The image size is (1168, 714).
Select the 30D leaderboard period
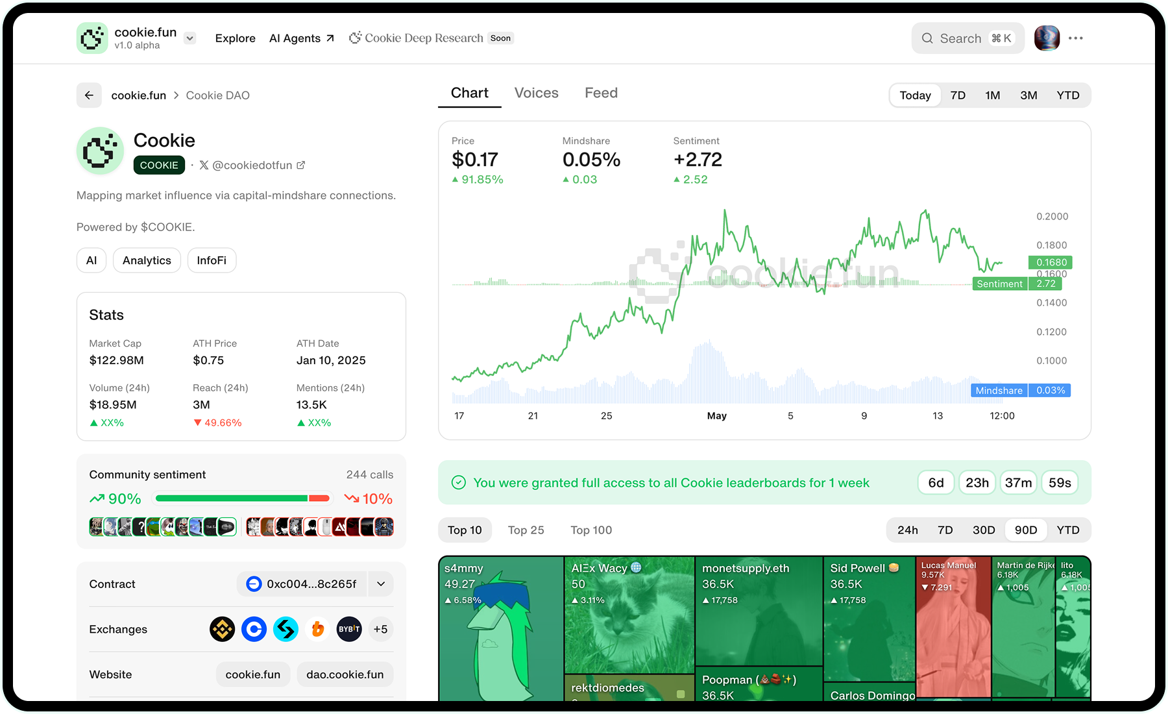click(984, 530)
